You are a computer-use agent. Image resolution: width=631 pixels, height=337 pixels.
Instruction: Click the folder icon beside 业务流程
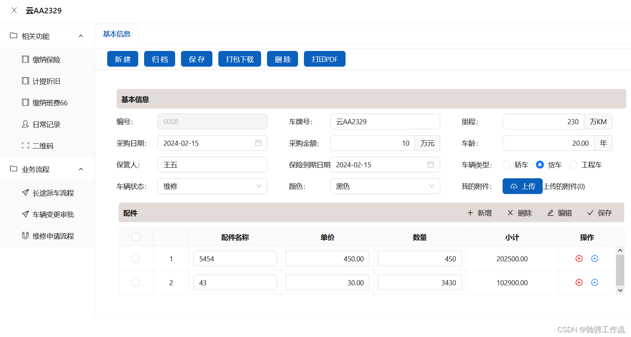click(x=14, y=169)
